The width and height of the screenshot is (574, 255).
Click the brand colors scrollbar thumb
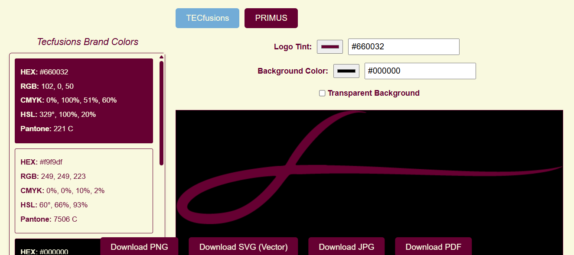(161, 113)
